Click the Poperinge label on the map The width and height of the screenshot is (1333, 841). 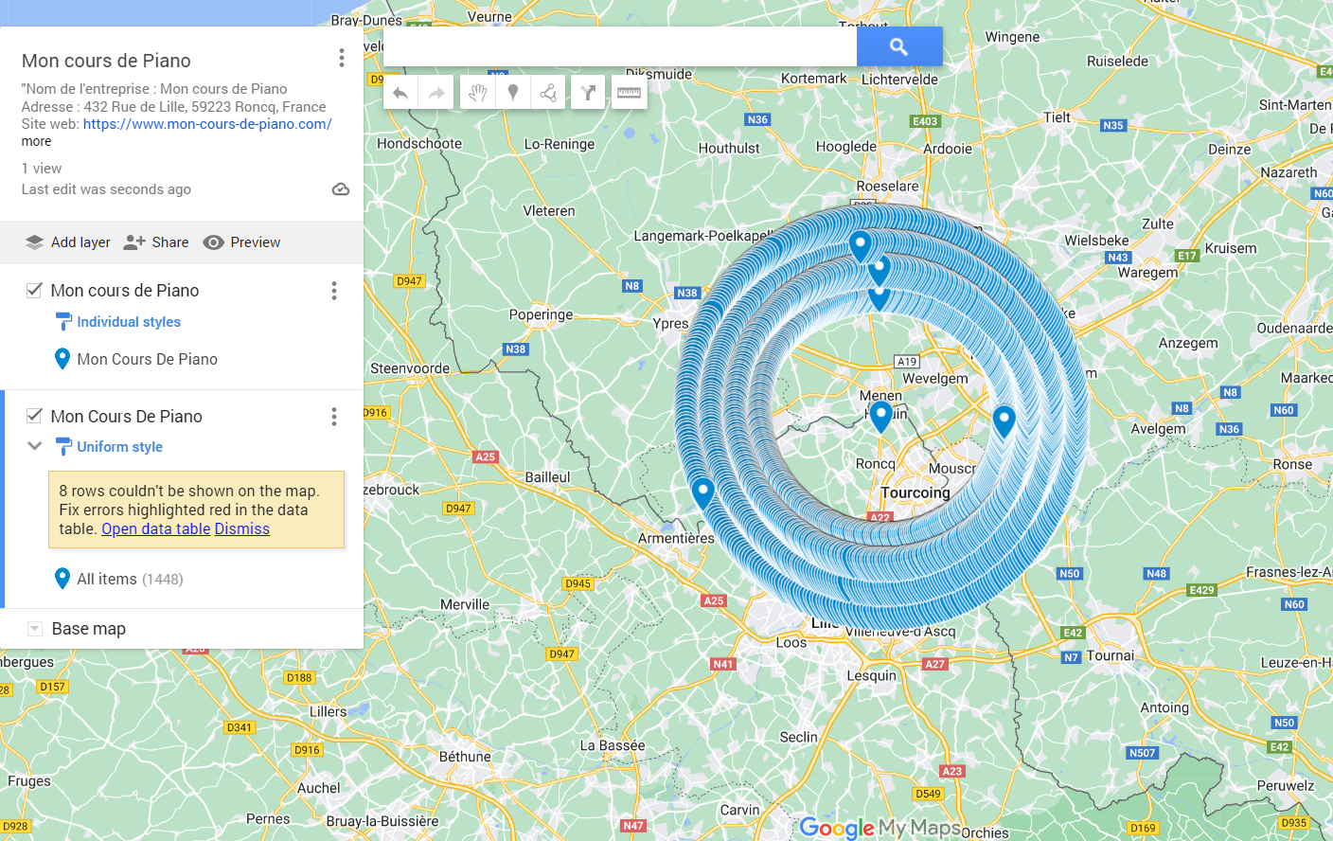coord(542,314)
